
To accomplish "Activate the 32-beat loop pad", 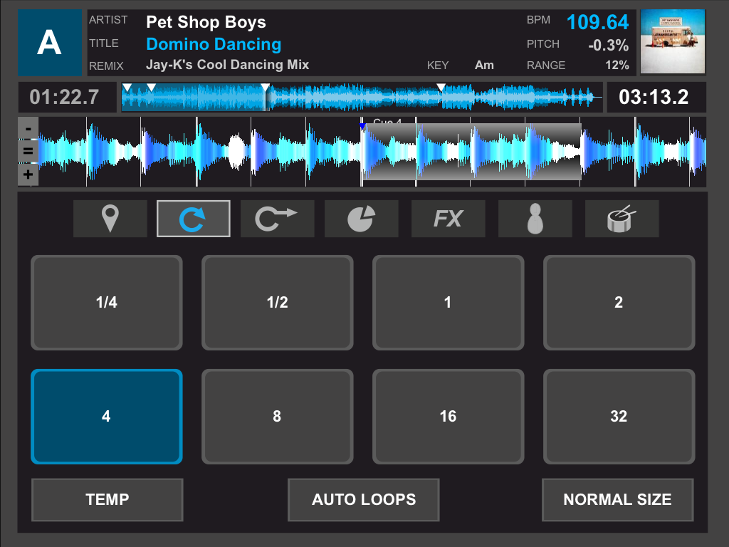I will point(619,417).
